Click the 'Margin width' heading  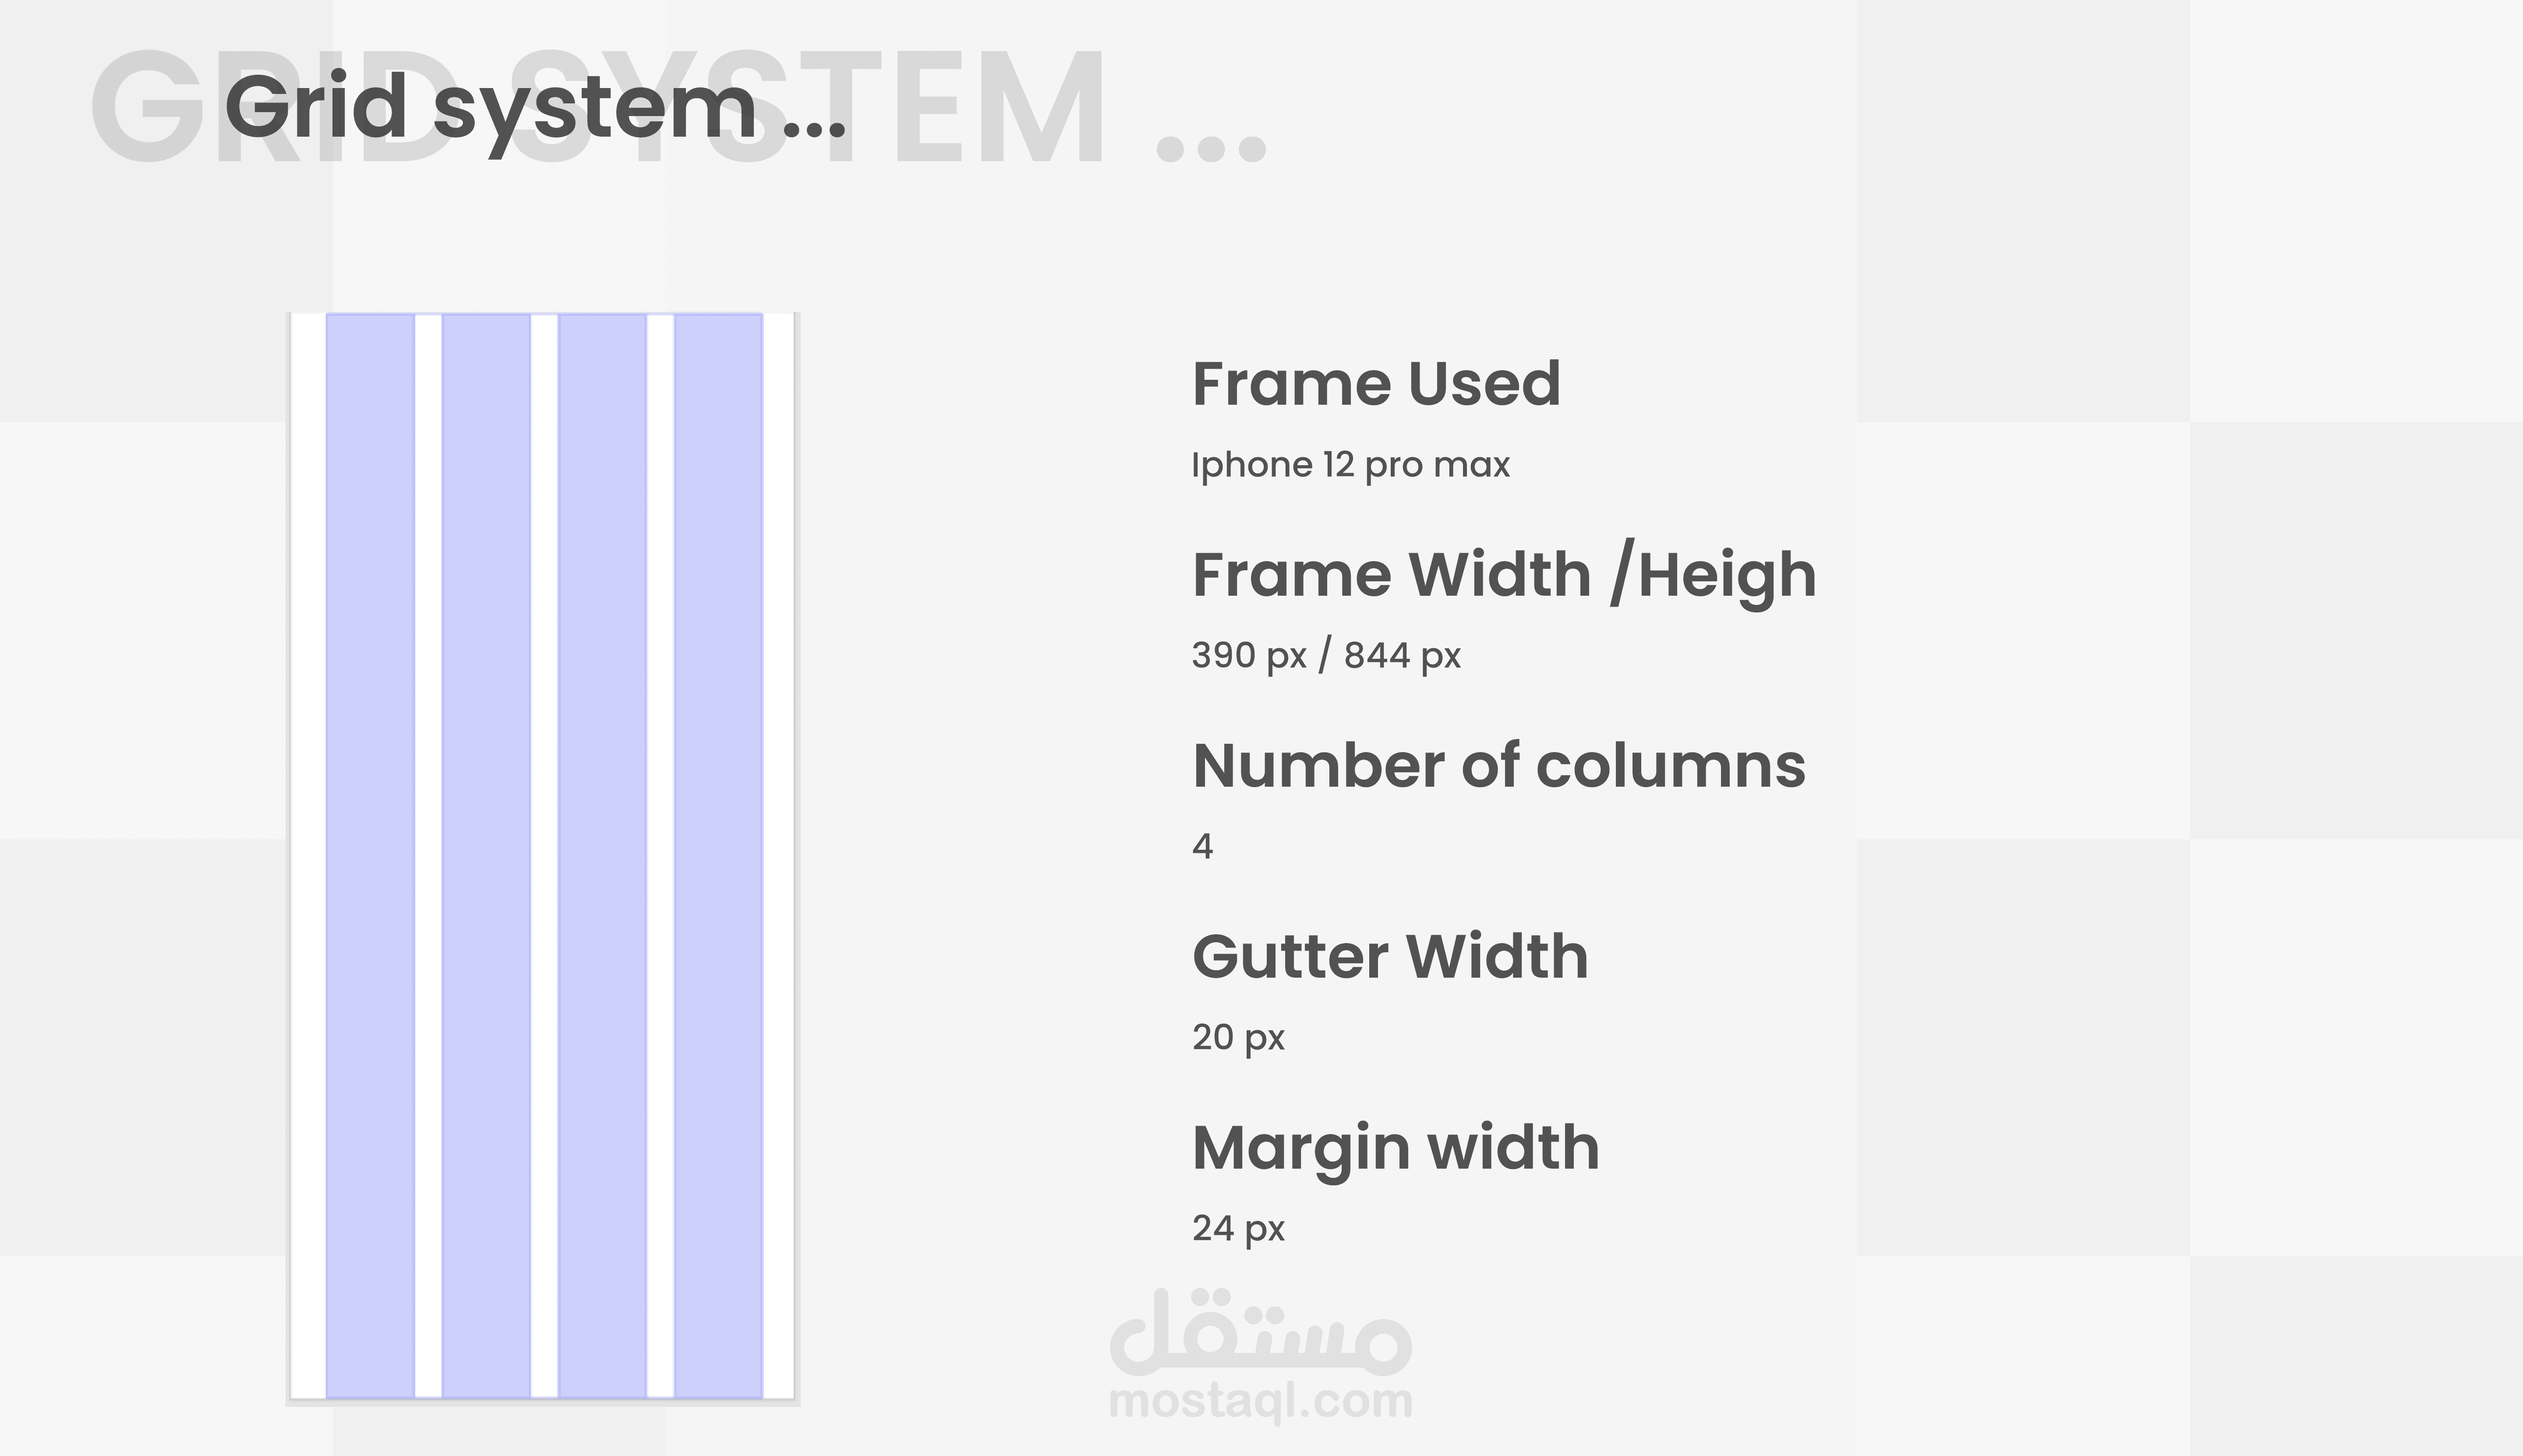pos(1396,1148)
